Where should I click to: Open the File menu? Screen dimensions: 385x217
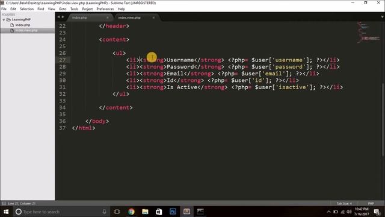click(x=4, y=9)
